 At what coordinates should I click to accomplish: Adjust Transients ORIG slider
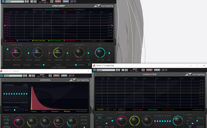pos(49,53)
